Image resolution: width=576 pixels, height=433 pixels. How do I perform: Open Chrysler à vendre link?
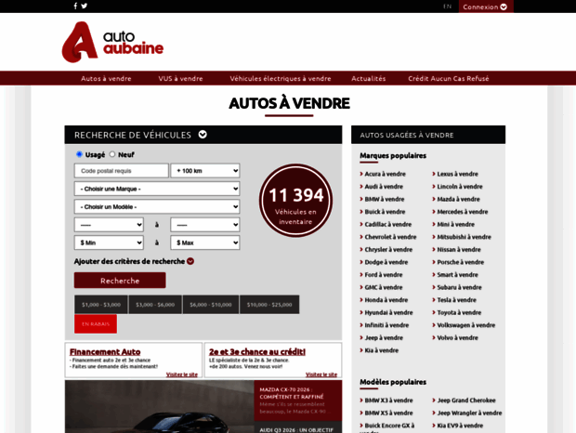(x=388, y=249)
